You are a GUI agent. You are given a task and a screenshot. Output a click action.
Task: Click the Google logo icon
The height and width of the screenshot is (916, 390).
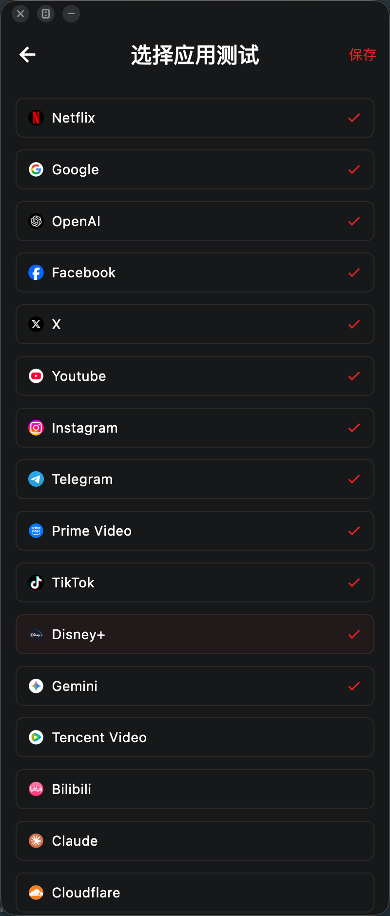click(36, 169)
